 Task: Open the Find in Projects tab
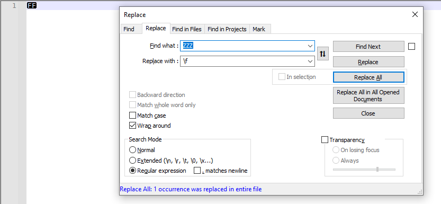pyautogui.click(x=227, y=29)
